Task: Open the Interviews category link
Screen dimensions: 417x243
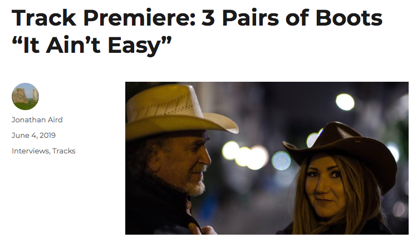Action: coord(30,151)
